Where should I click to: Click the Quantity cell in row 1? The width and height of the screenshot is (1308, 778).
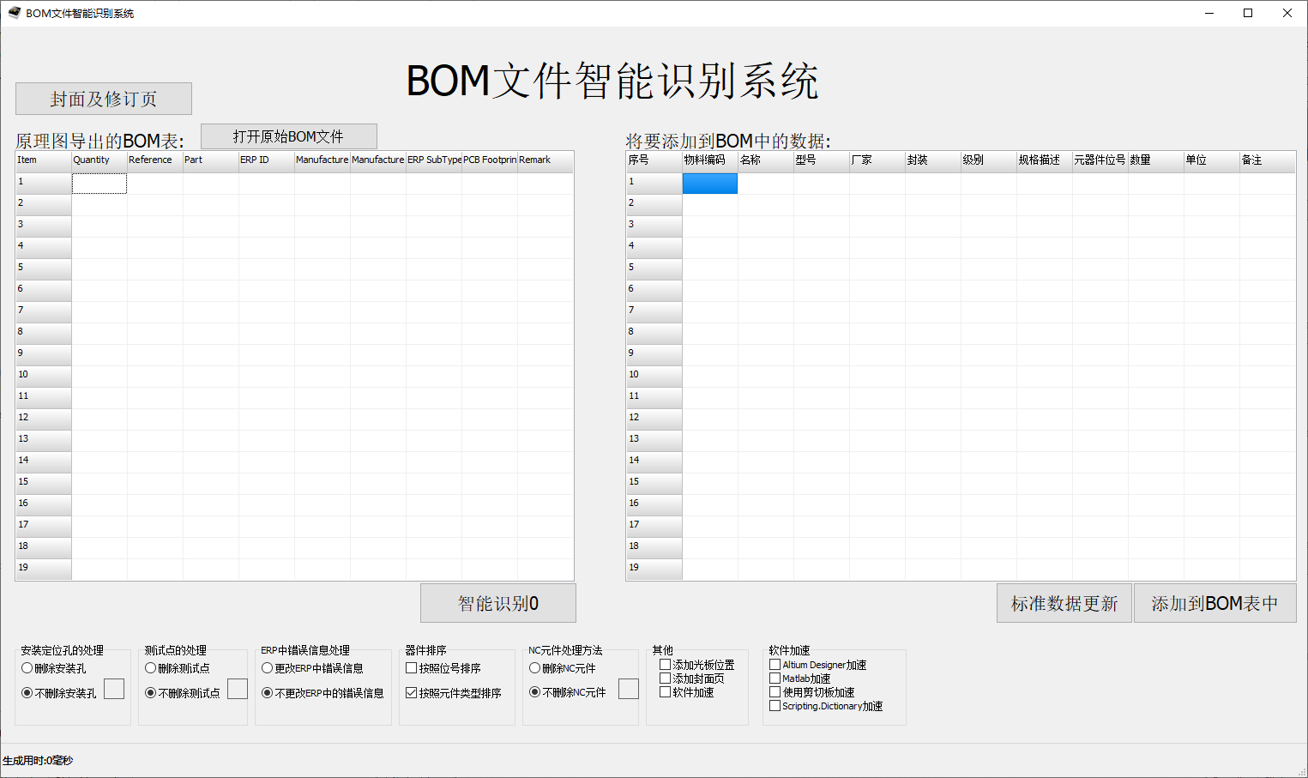tap(99, 182)
